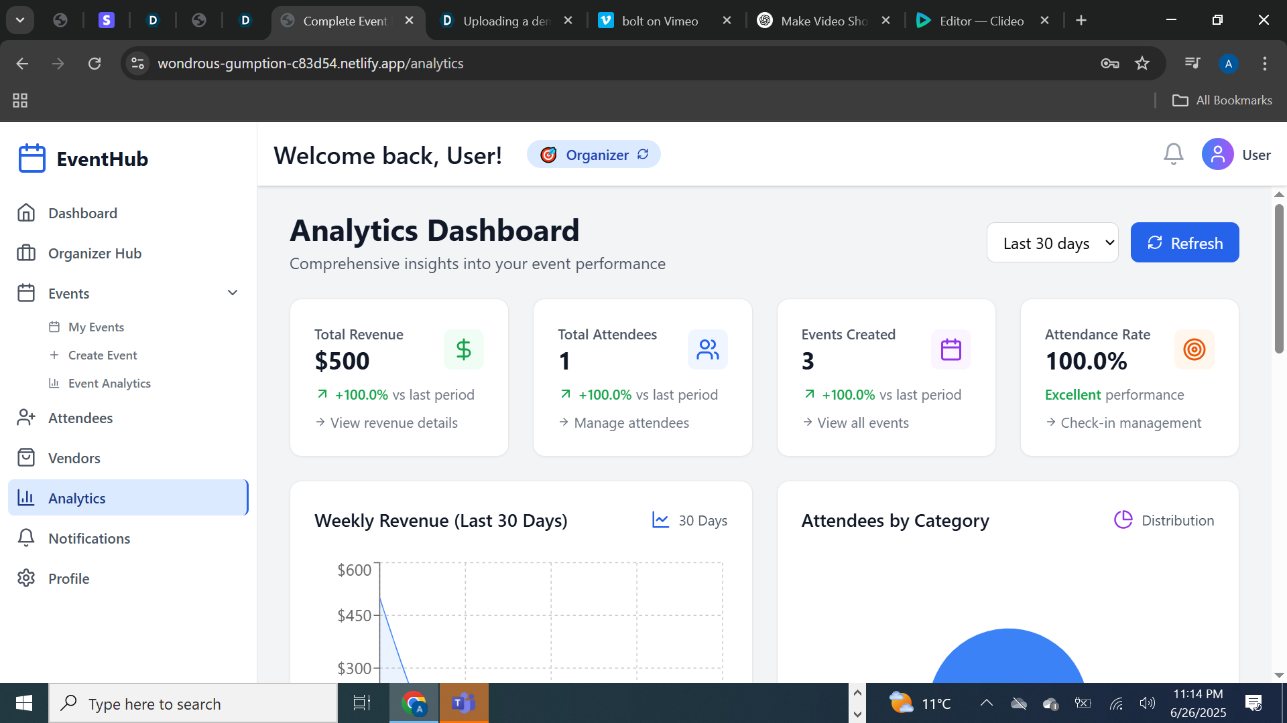Image resolution: width=1287 pixels, height=723 pixels.
Task: Toggle the Organizer role switch badge
Action: (594, 155)
